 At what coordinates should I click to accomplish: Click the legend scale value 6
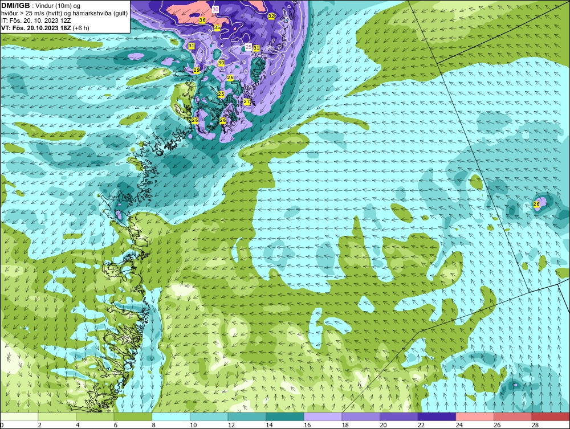pyautogui.click(x=116, y=425)
